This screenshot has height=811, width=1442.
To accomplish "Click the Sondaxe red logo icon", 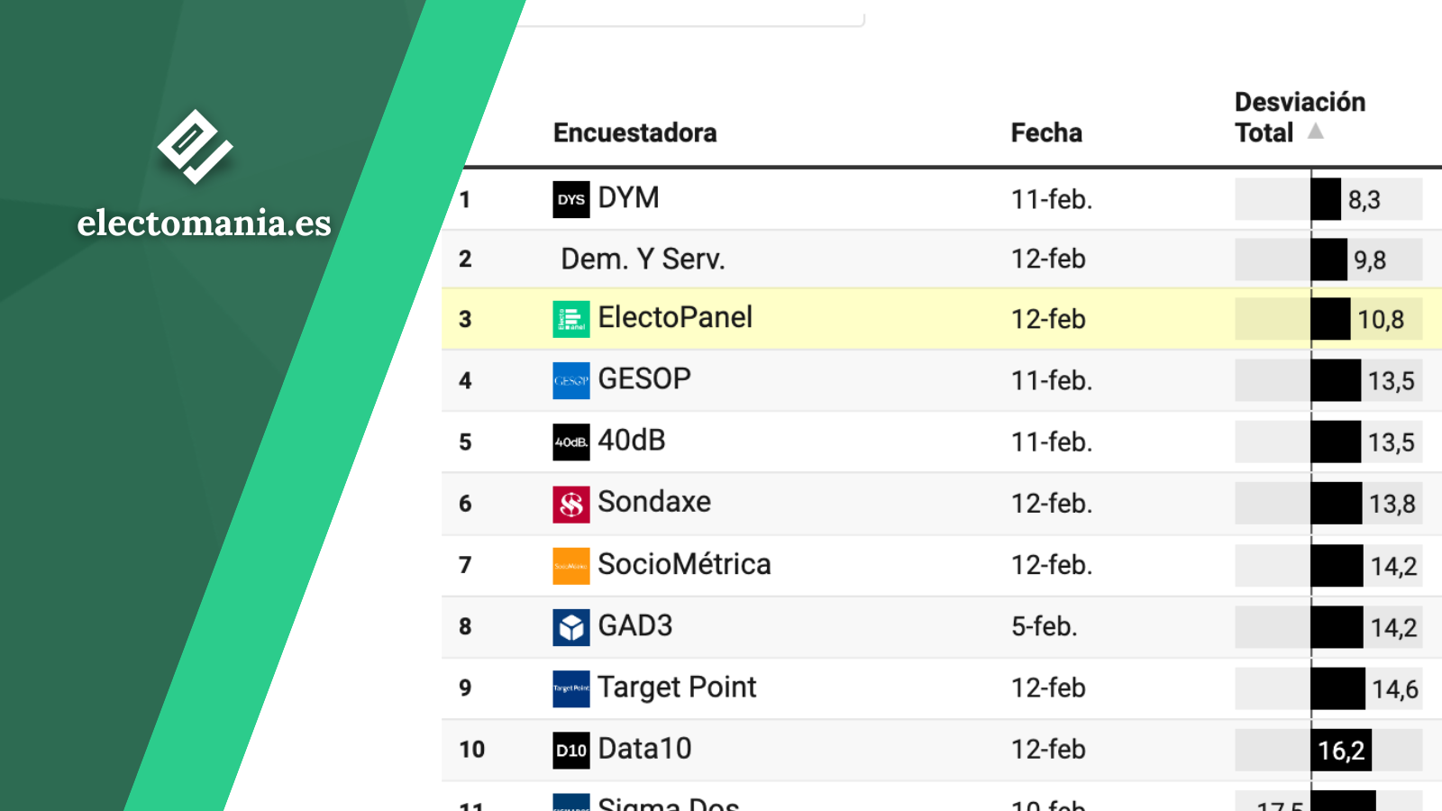I will 571,504.
